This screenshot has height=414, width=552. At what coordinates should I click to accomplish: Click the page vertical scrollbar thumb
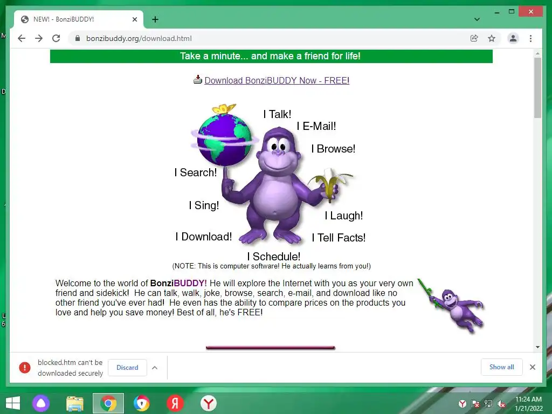[x=537, y=88]
